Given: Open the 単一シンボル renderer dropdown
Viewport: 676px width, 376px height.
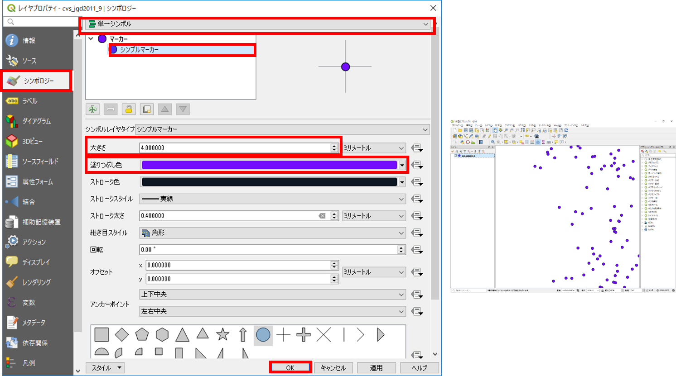Looking at the screenshot, I should [x=258, y=24].
